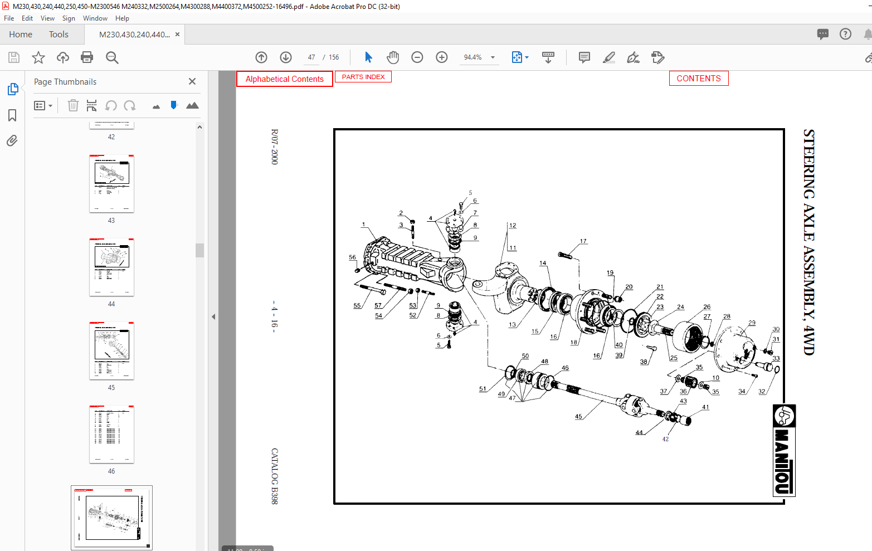The width and height of the screenshot is (872, 551).
Task: Click the current page number field
Action: (x=311, y=57)
